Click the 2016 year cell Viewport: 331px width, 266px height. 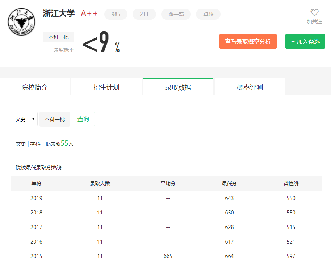click(x=36, y=241)
